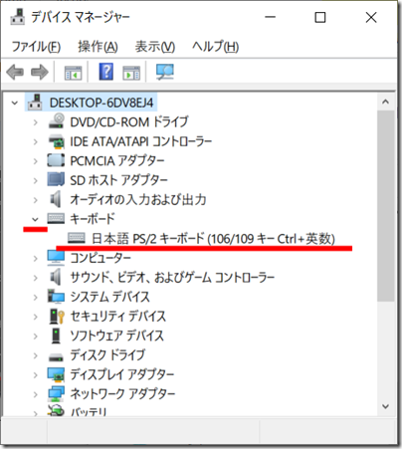Expand the セキュリティ デバイス node
This screenshot has width=402, height=449.
(x=36, y=317)
